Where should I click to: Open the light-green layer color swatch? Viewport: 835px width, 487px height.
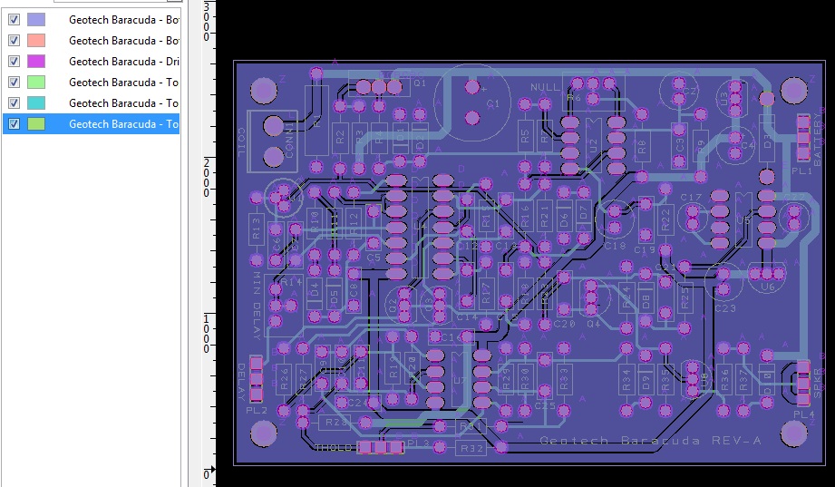36,82
